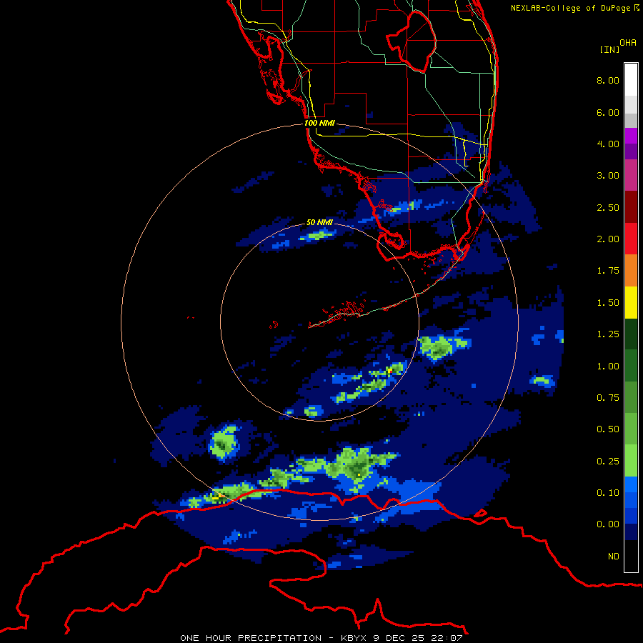Click the 0.25 legend value
The image size is (643, 643).
pyautogui.click(x=608, y=462)
